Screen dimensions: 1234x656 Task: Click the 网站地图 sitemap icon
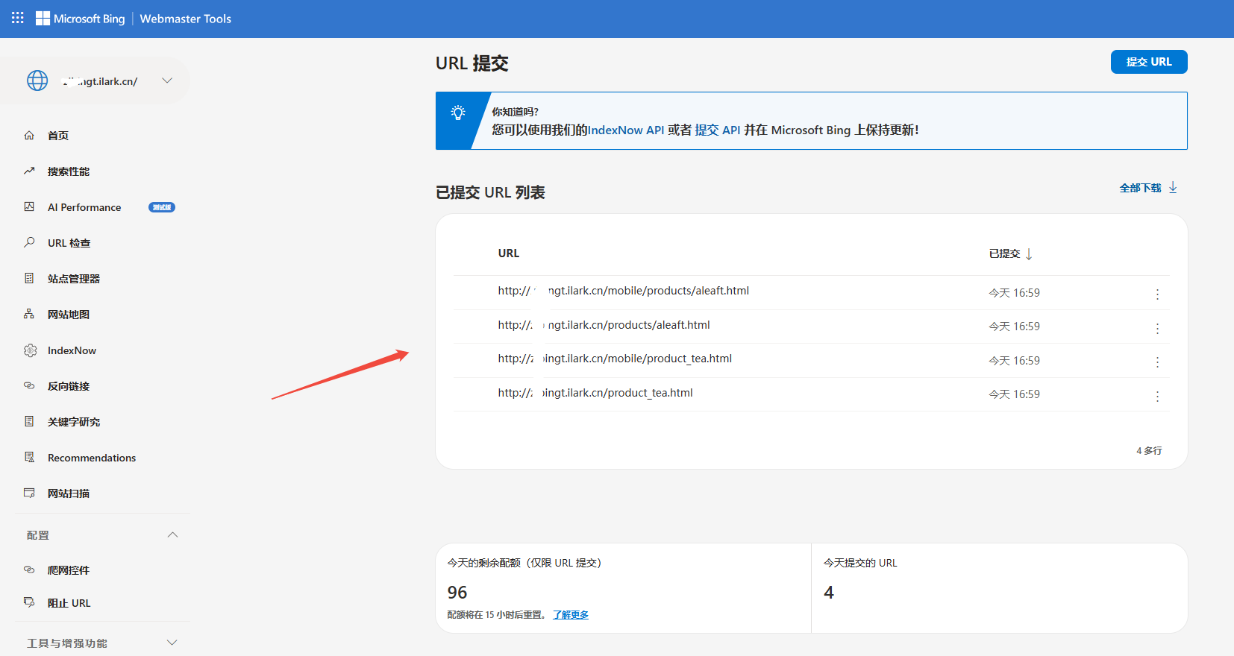[x=29, y=314]
